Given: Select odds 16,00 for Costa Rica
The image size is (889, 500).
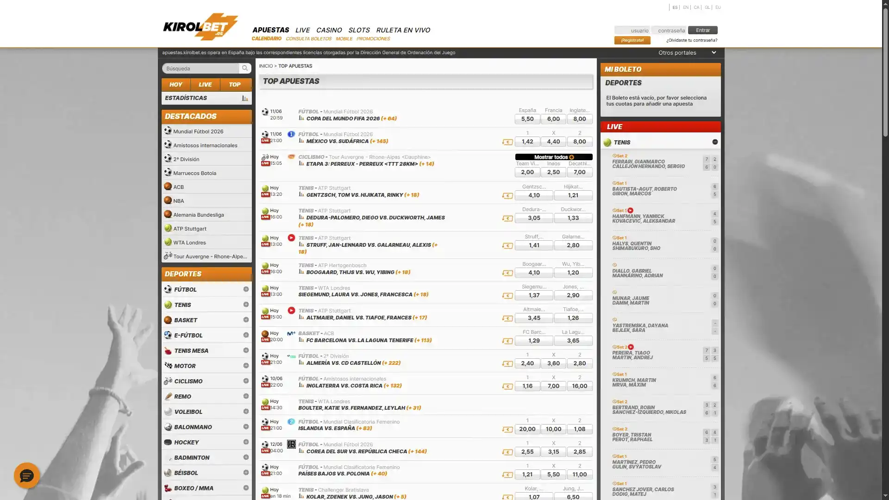Looking at the screenshot, I should click(580, 386).
